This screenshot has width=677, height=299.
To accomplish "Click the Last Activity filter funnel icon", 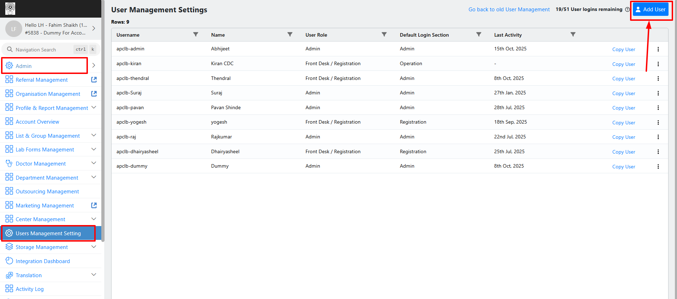I will [573, 35].
